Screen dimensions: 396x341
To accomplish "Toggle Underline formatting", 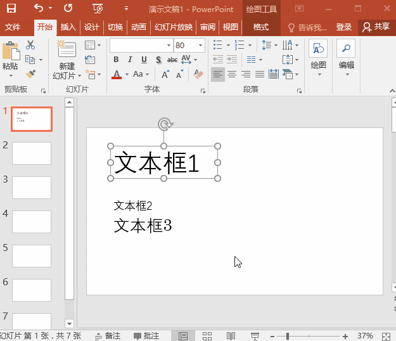I will tap(144, 60).
